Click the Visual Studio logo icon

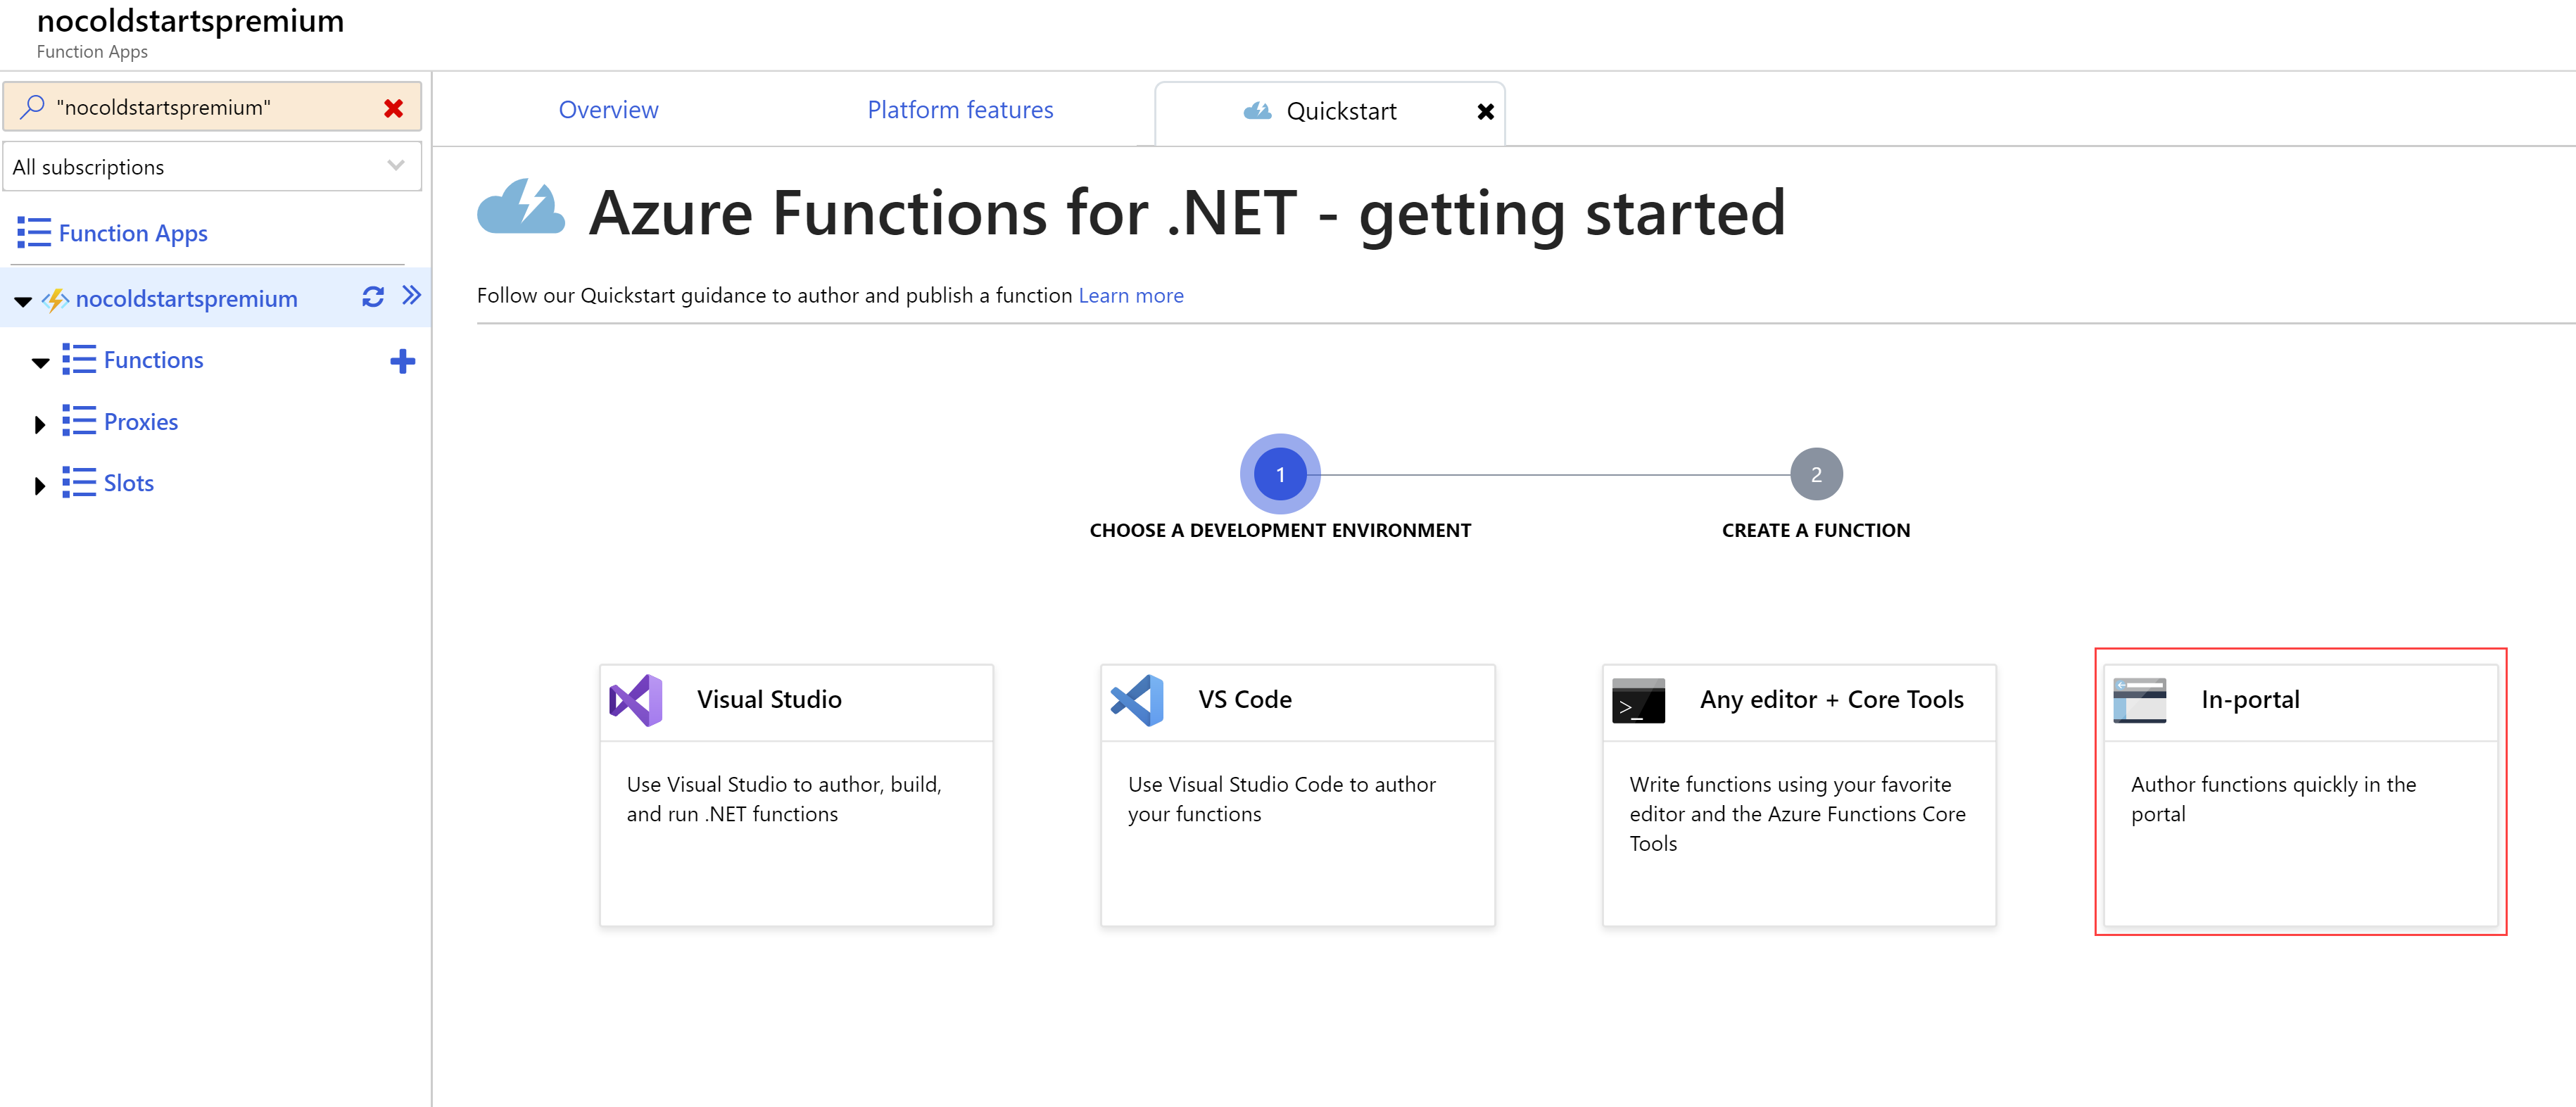coord(636,700)
